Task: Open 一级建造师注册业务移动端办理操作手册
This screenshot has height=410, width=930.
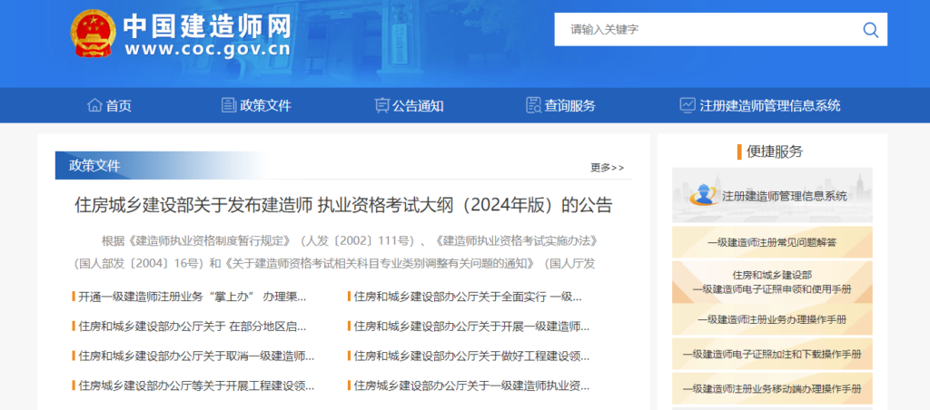Action: pos(772,388)
